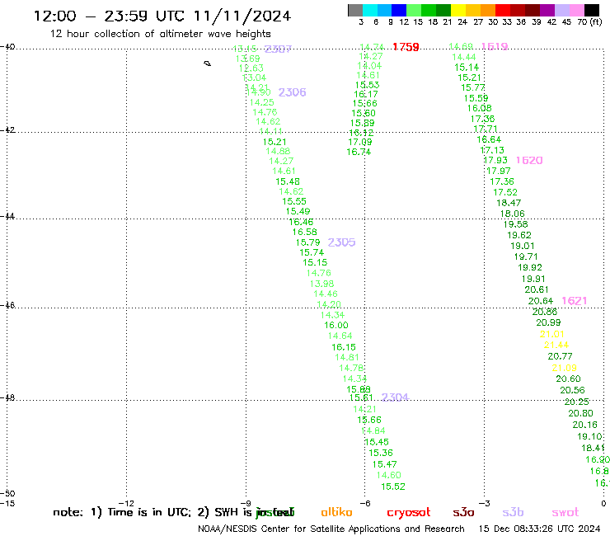610x536 pixels.
Task: Click the wave height value 15.48
Action: pos(288,181)
